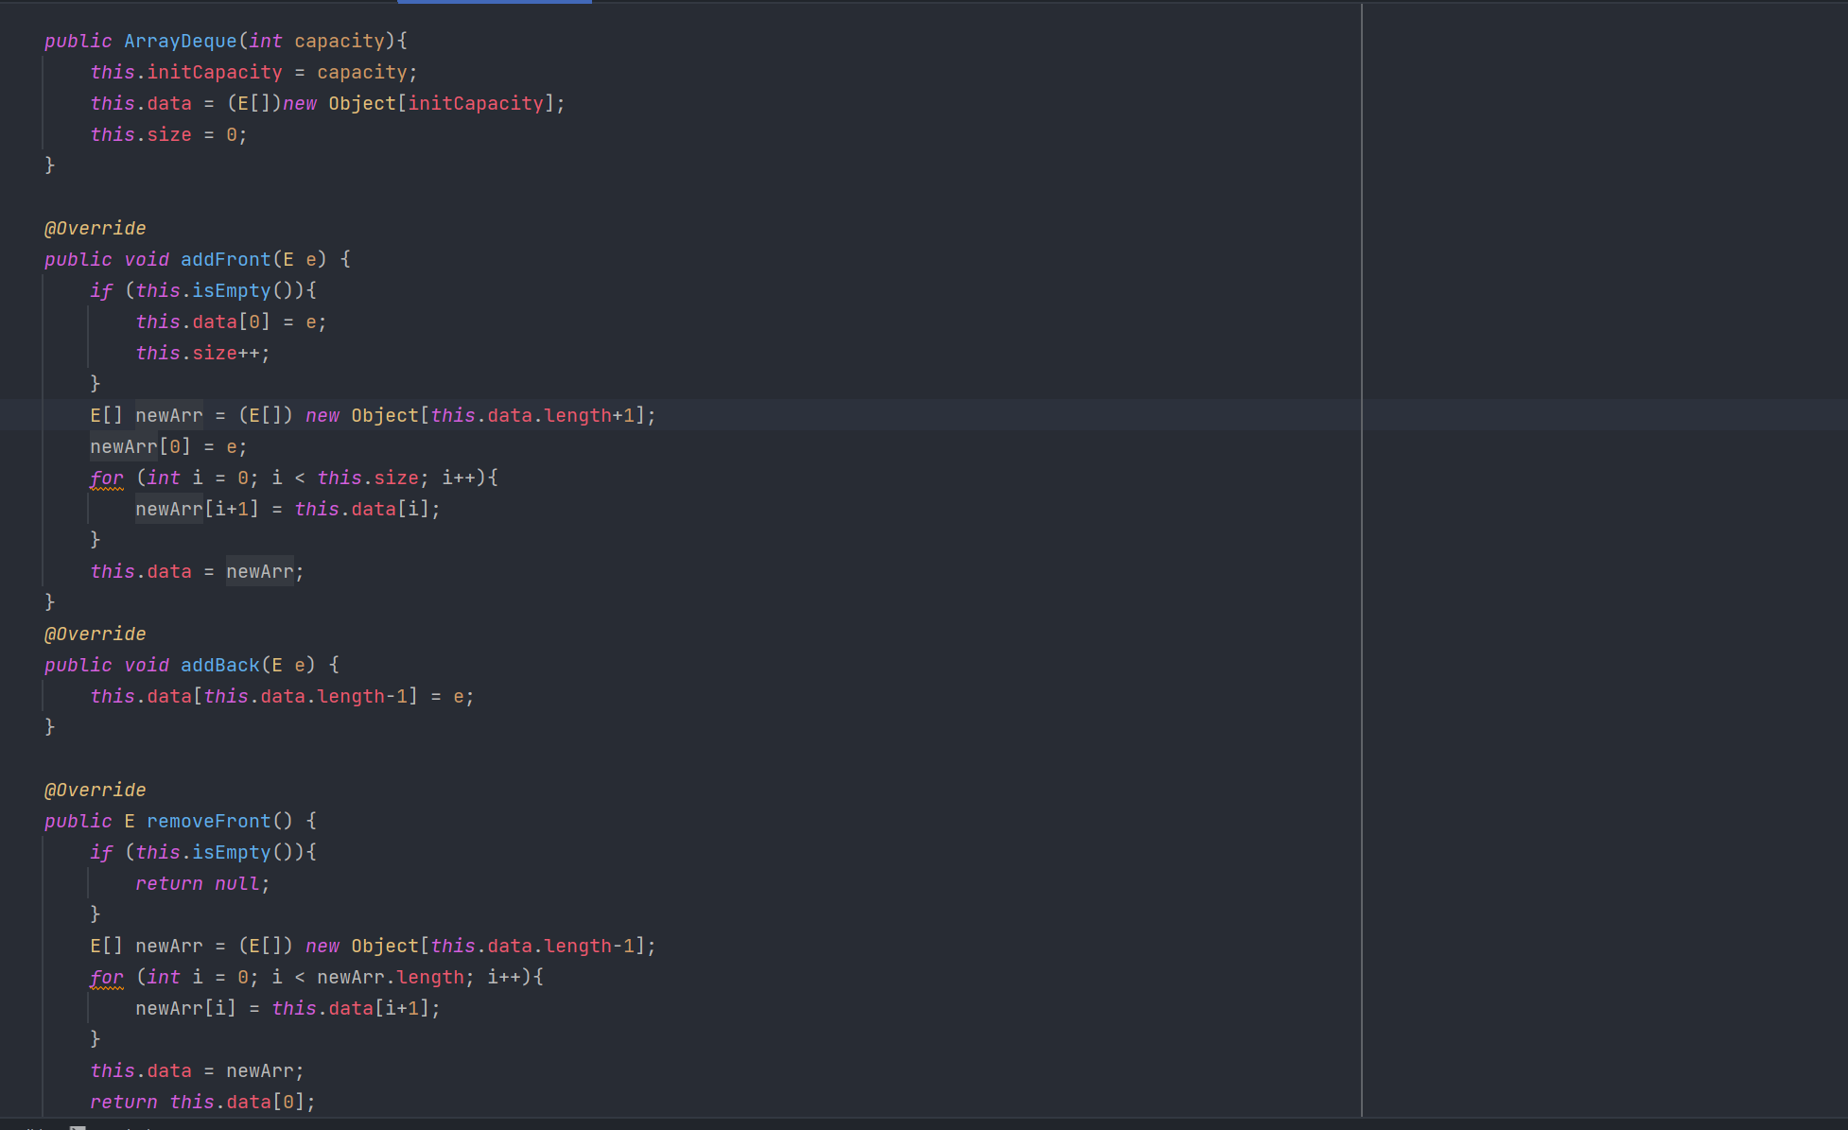This screenshot has width=1848, height=1130.
Task: Click the underlined for keyword in removeFront
Action: pyautogui.click(x=107, y=977)
